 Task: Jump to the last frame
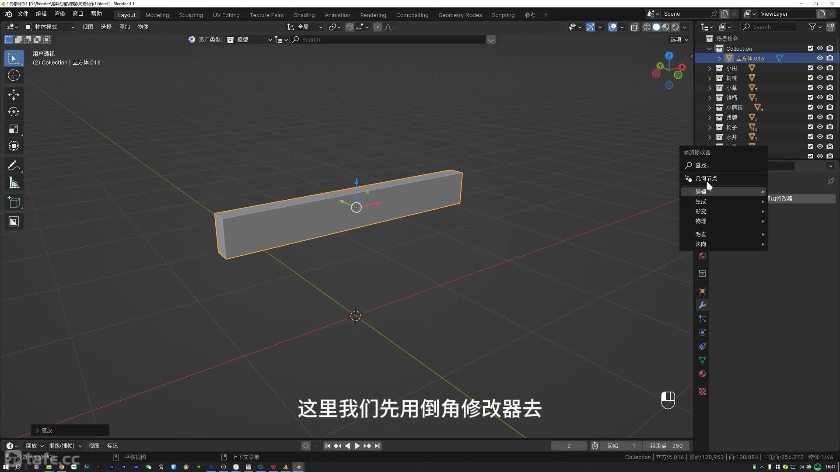tap(377, 446)
